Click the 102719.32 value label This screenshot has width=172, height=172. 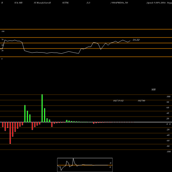(118, 101)
